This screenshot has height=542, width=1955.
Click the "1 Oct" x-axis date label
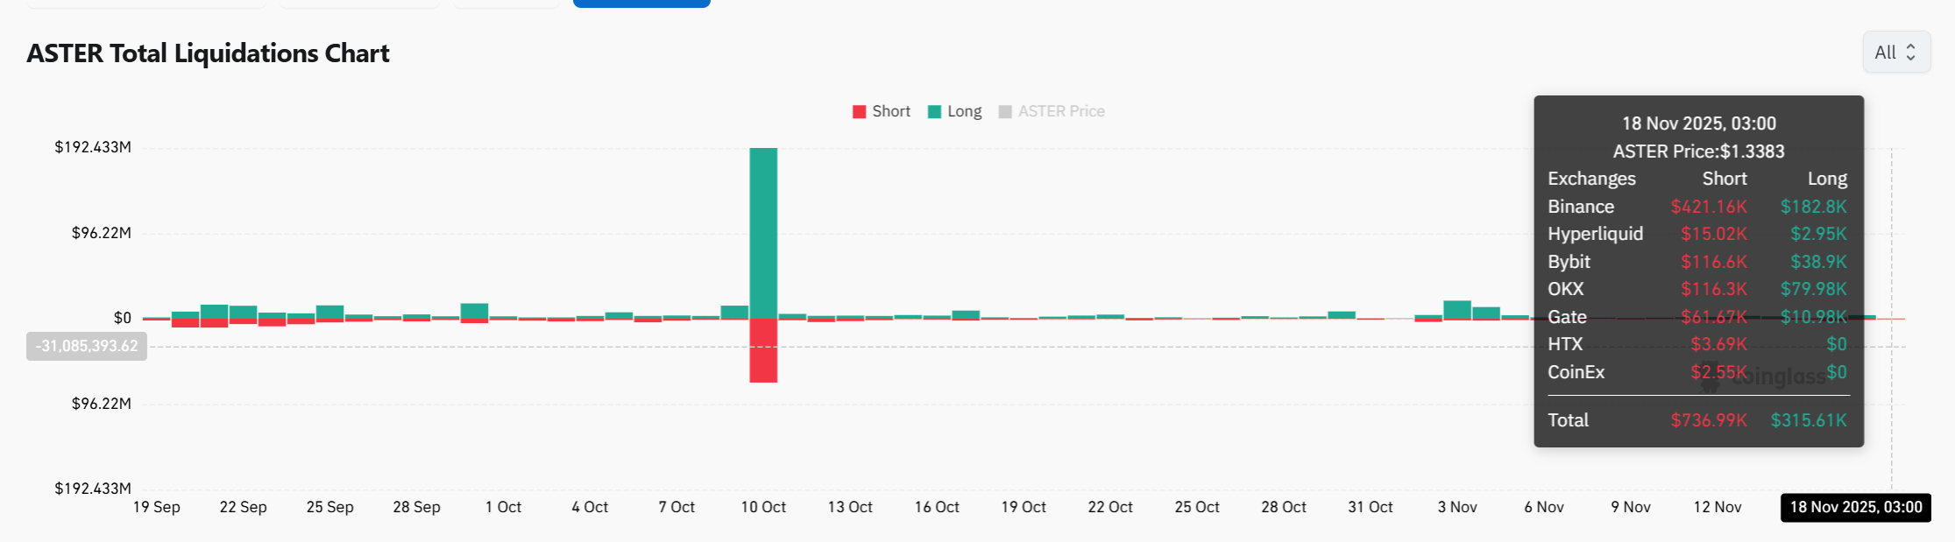pos(503,507)
